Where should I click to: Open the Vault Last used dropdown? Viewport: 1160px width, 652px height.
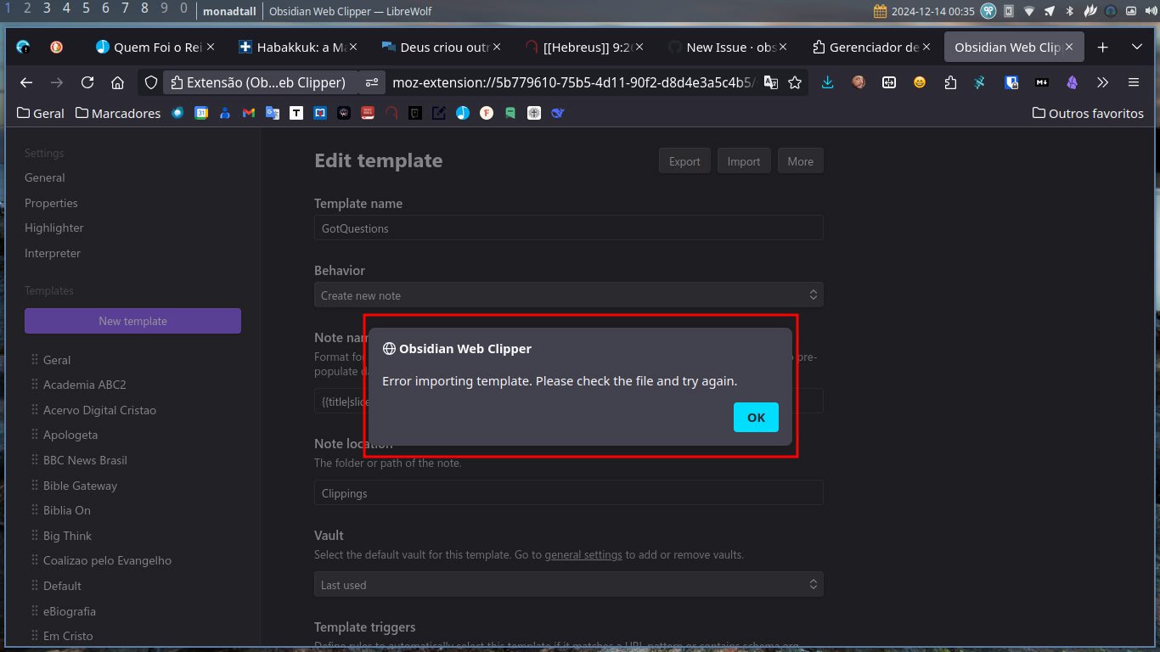pyautogui.click(x=568, y=585)
